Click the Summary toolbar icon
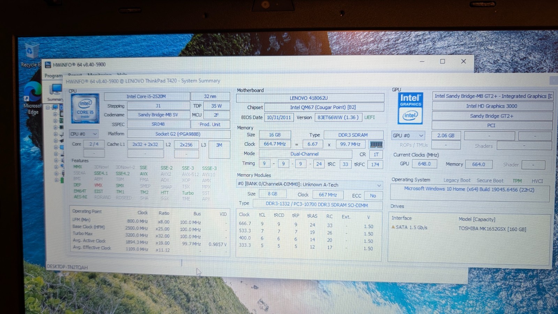 [55, 92]
